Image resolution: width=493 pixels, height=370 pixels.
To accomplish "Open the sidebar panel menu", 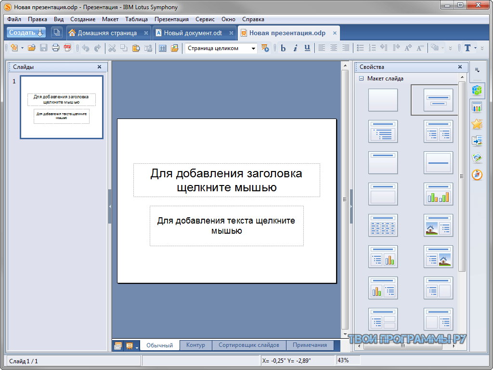I will pos(477,70).
